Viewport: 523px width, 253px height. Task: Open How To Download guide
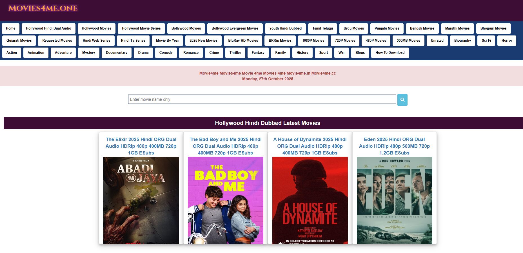pos(390,53)
